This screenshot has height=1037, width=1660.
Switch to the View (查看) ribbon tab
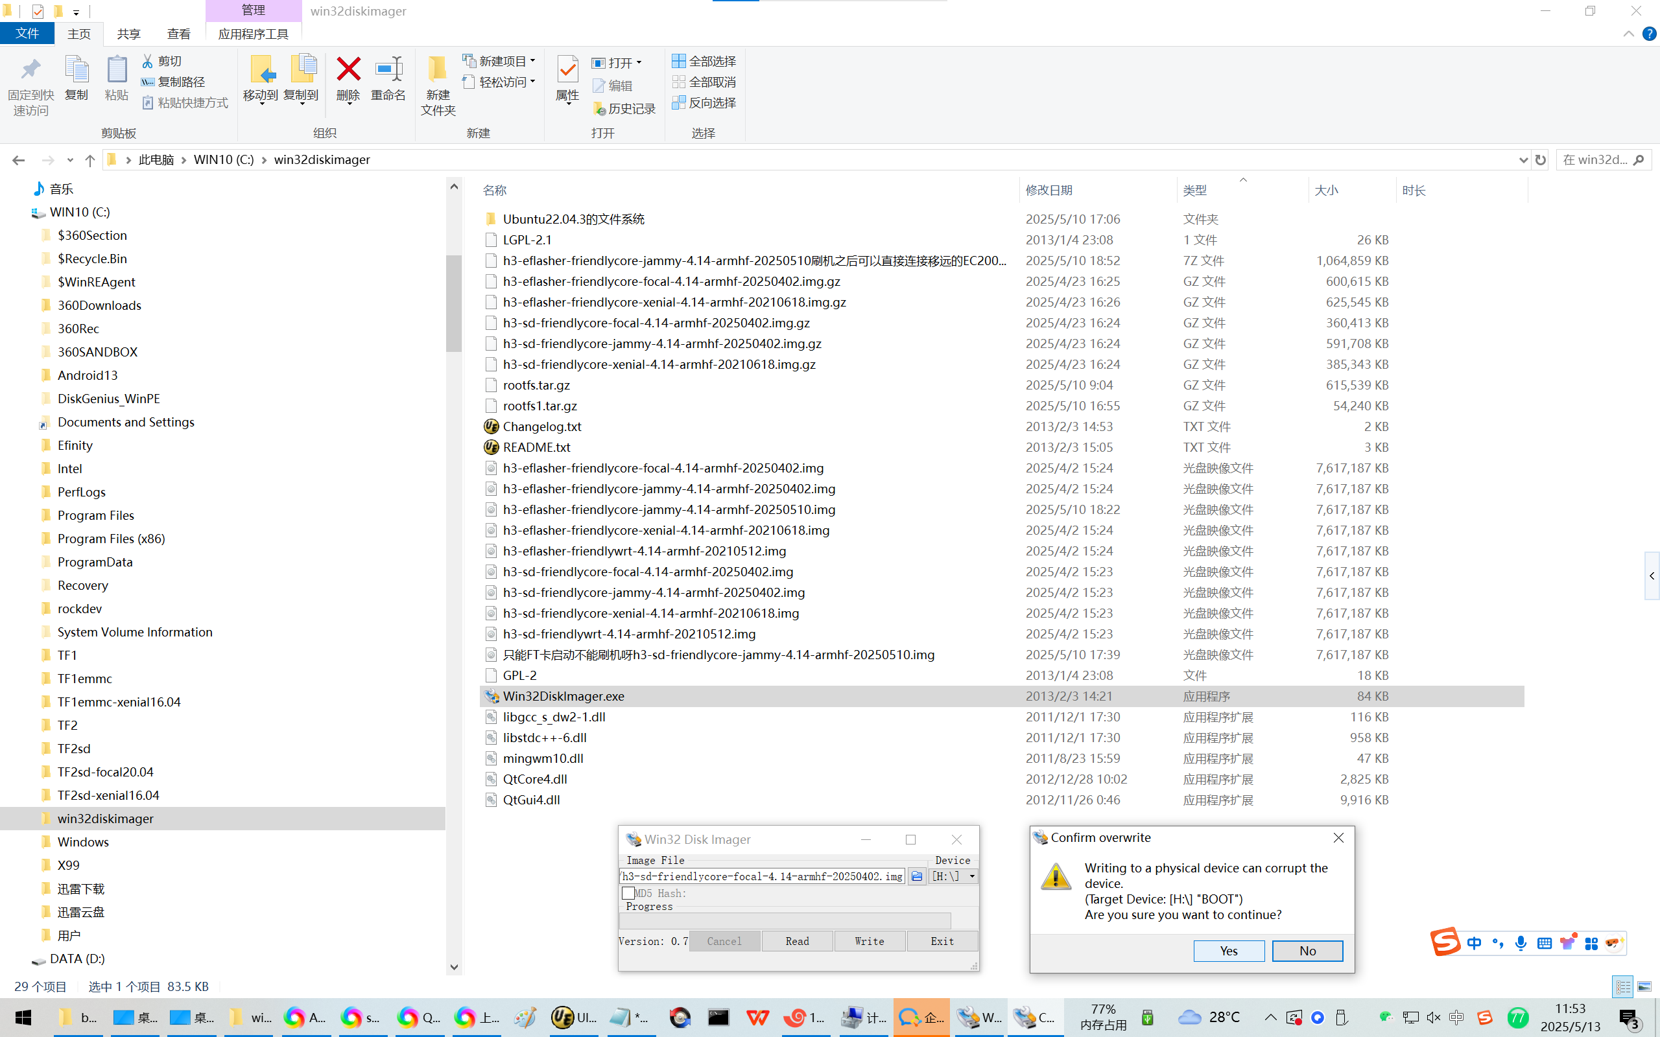pos(178,34)
